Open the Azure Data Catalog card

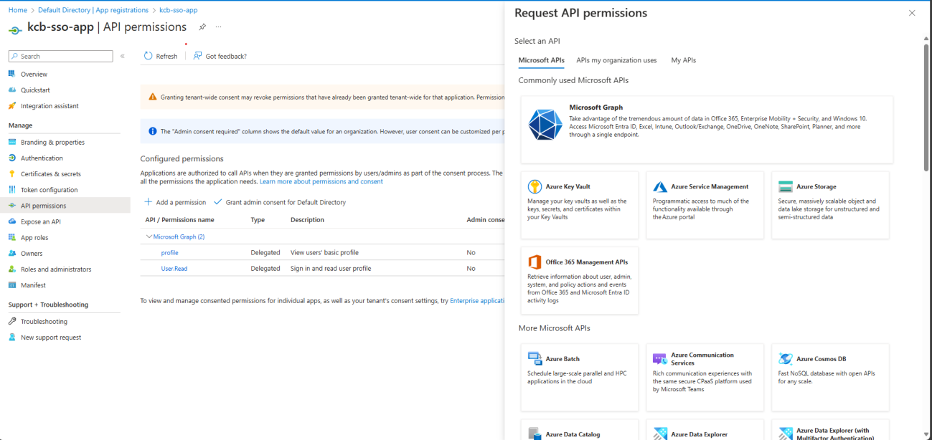pos(580,429)
